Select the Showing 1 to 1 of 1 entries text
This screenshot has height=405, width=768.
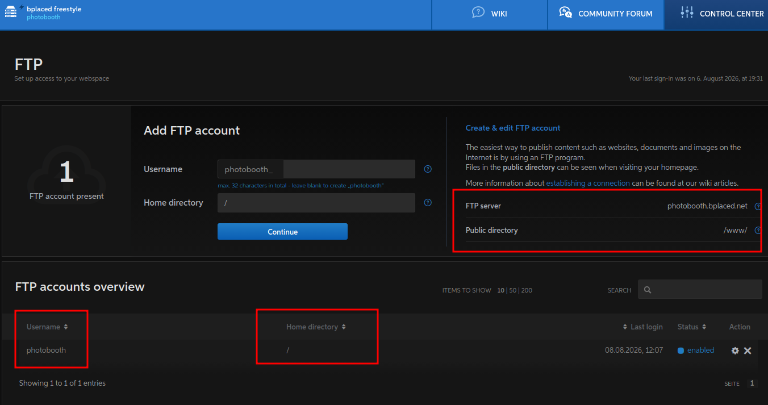point(62,383)
